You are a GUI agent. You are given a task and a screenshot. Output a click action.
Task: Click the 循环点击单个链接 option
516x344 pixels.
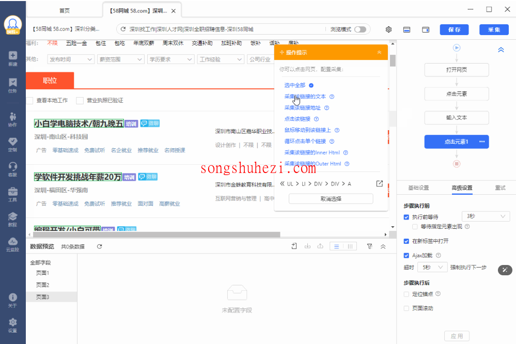pyautogui.click(x=305, y=141)
